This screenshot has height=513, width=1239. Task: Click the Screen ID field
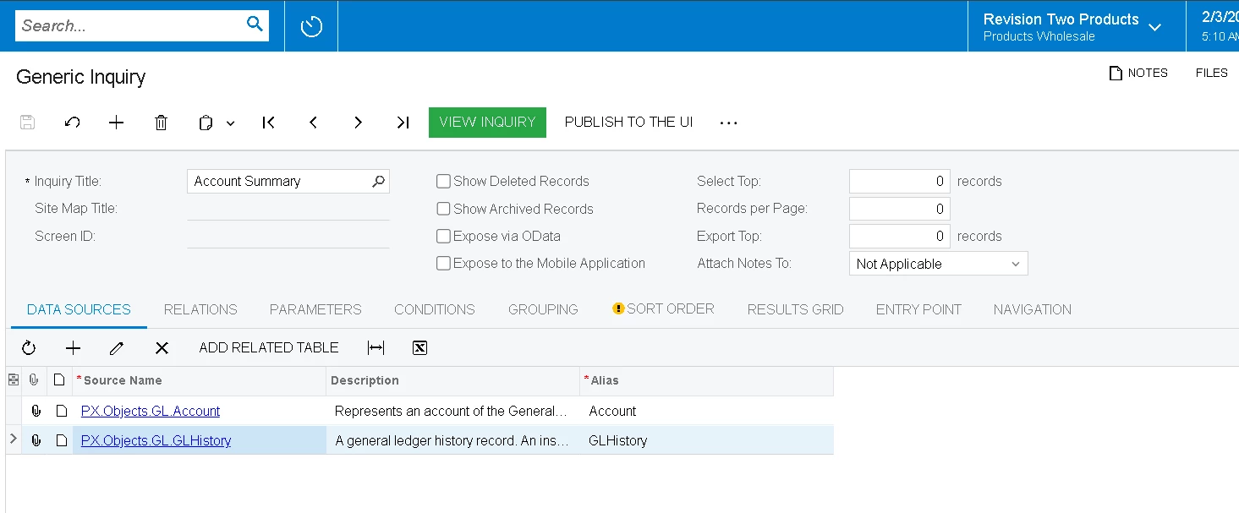click(x=288, y=237)
